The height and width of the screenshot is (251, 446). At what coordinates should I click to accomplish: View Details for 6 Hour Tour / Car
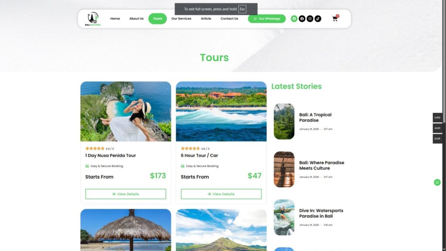click(221, 194)
